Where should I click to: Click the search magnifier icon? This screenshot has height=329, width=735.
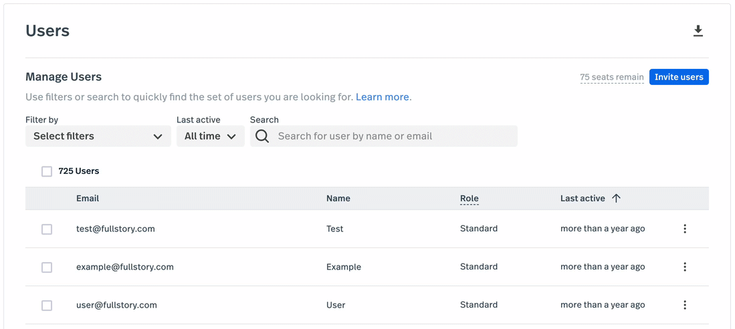pos(262,136)
